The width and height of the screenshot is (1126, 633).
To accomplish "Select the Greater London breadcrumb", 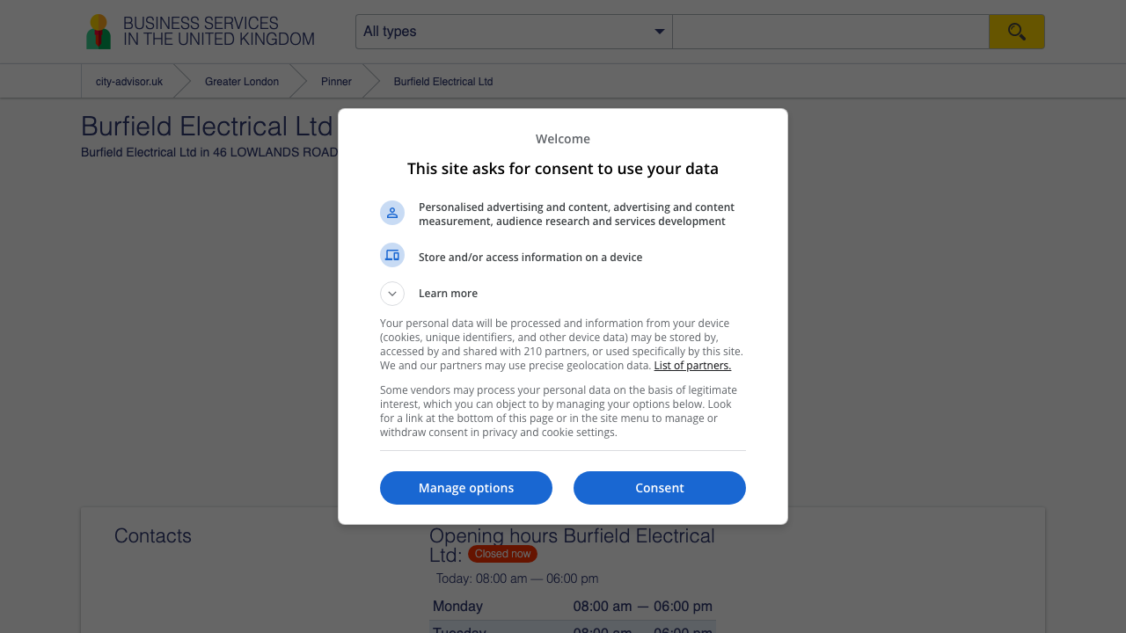I will click(x=242, y=82).
